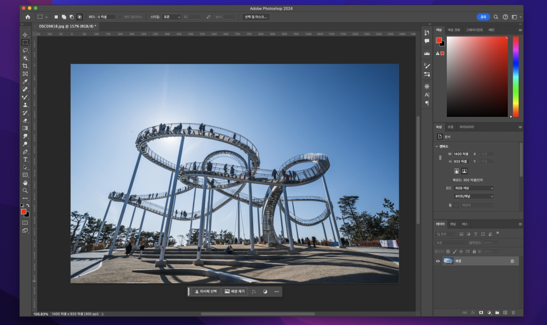Create new group folder icon
Image resolution: width=547 pixels, height=325 pixels.
click(497, 313)
